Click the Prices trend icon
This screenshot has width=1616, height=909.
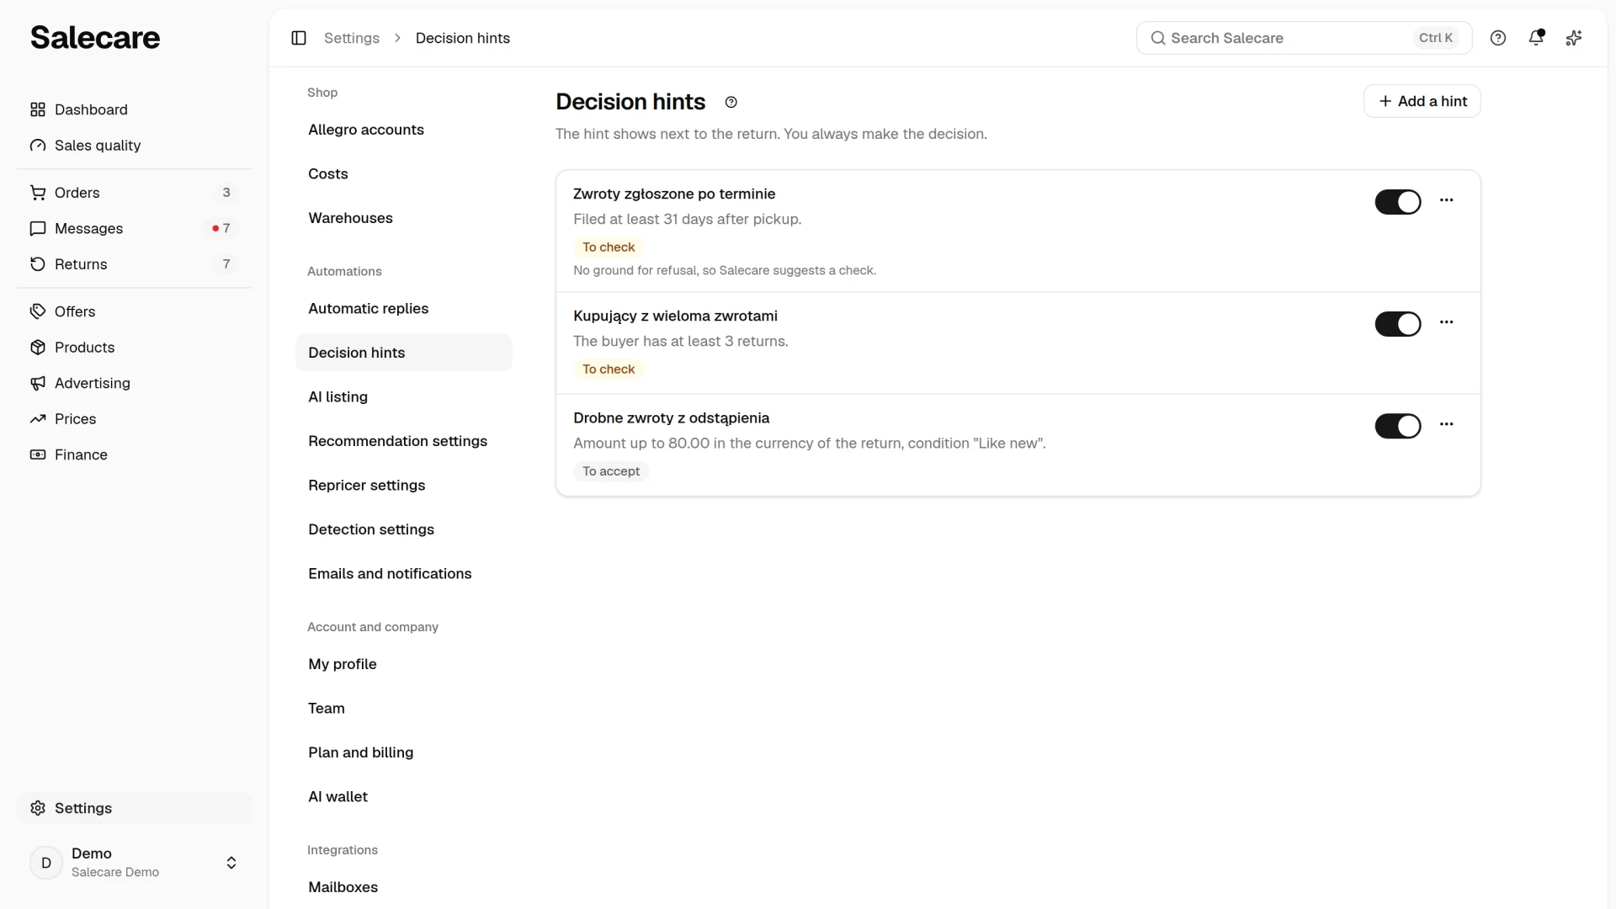click(38, 419)
